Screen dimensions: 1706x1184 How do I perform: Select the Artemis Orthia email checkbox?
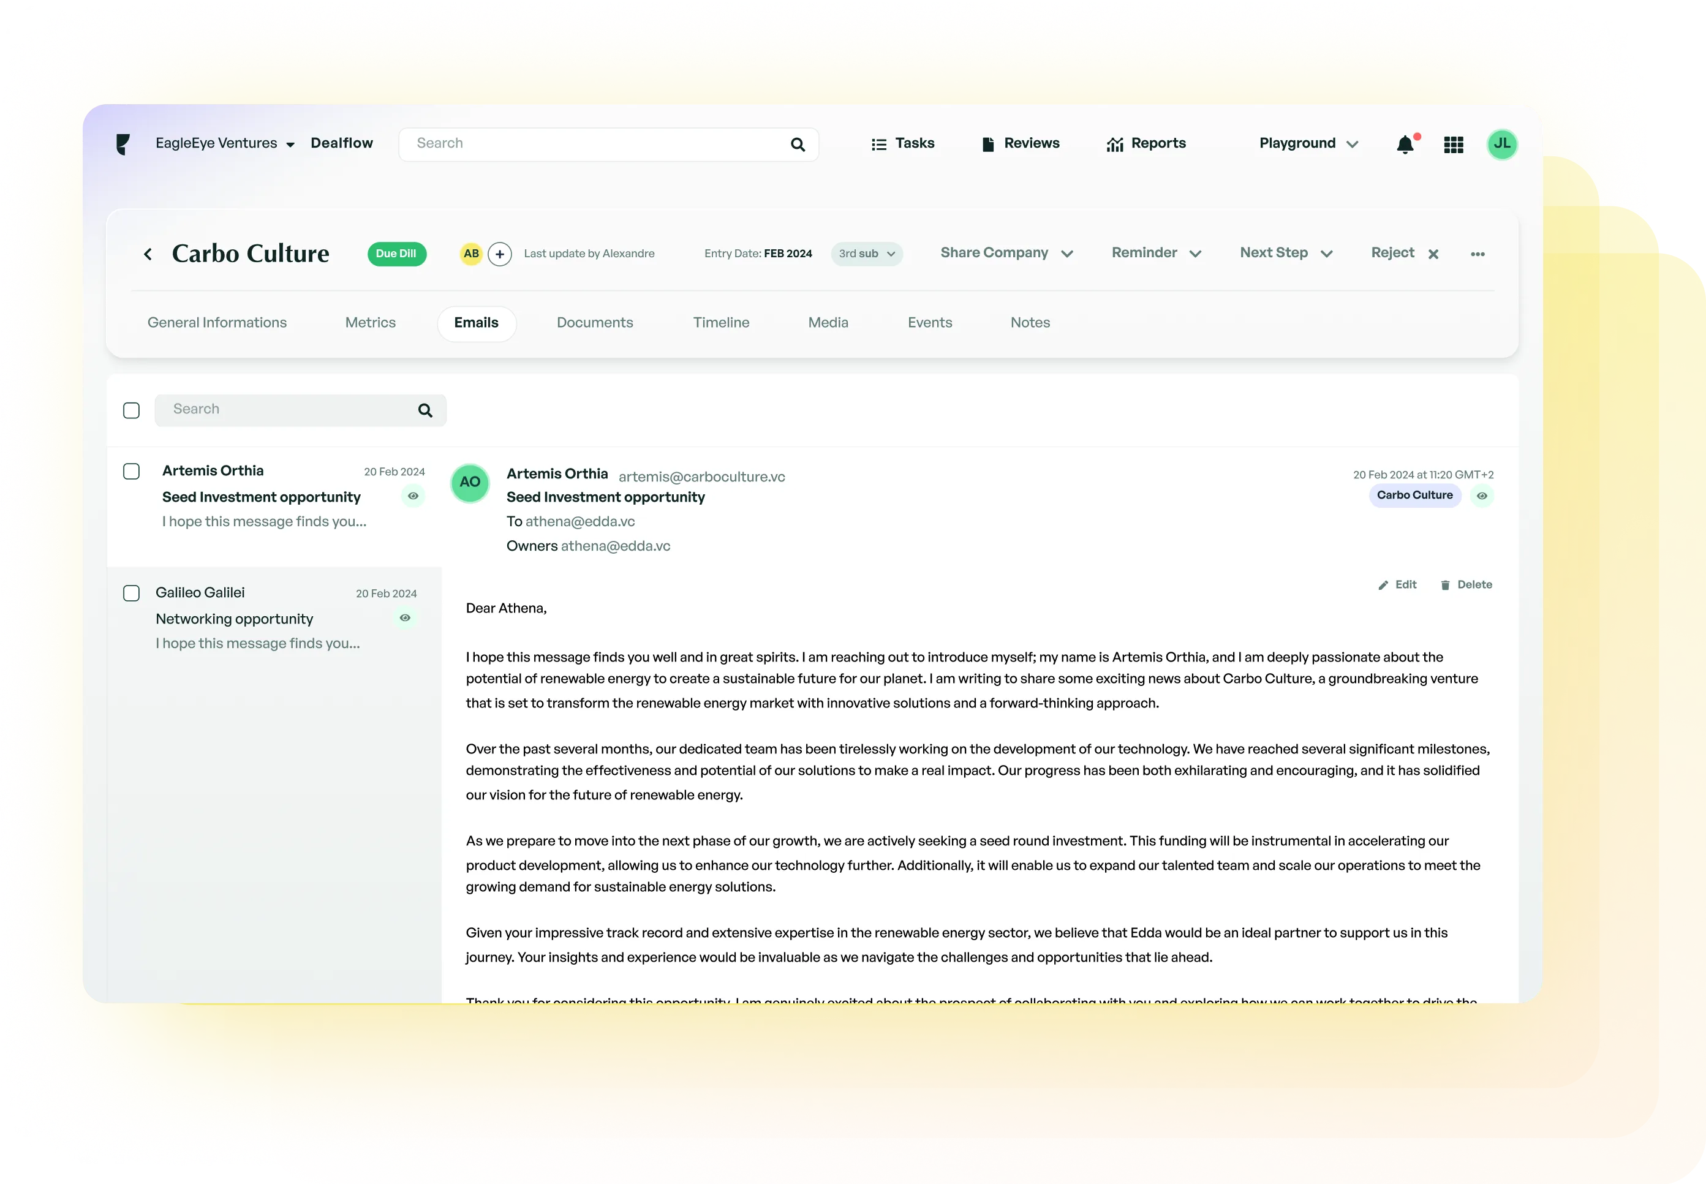pos(131,472)
